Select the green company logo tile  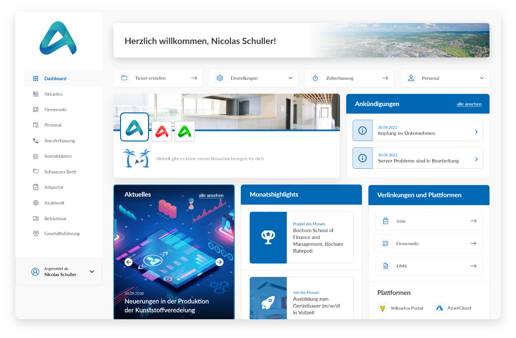click(185, 131)
